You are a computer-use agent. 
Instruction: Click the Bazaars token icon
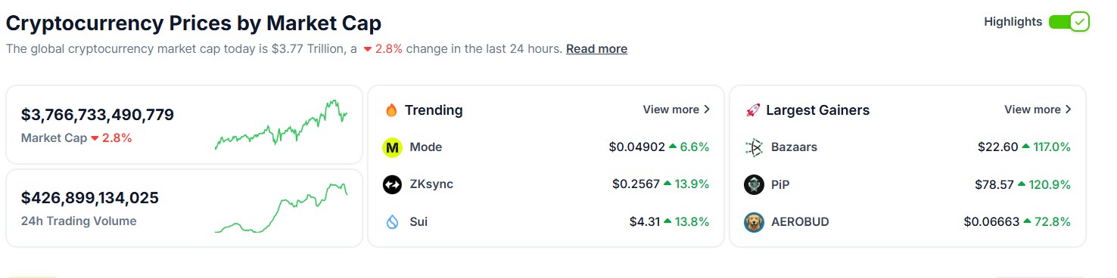click(x=754, y=147)
